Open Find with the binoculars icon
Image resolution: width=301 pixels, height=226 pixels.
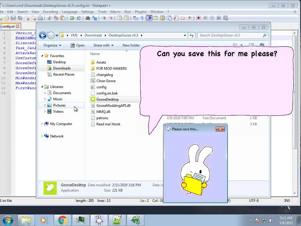coord(88,18)
